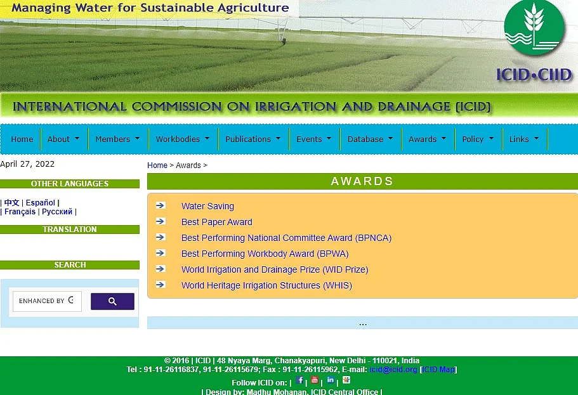The height and width of the screenshot is (395, 578).
Task: Click arrow bullet beside WHIS entry
Action: coord(161,285)
